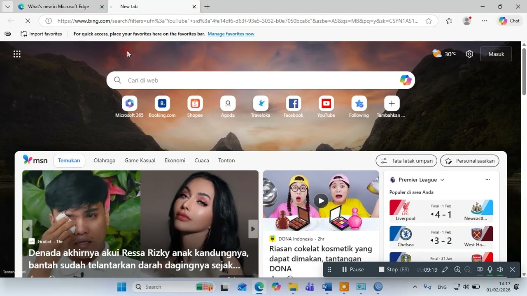Pause the screen recording
Screen dimensions: 527x296
[x=353, y=270]
